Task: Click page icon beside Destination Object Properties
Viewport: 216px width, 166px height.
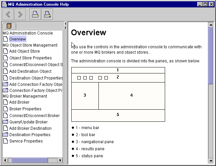Action: coord(5,78)
